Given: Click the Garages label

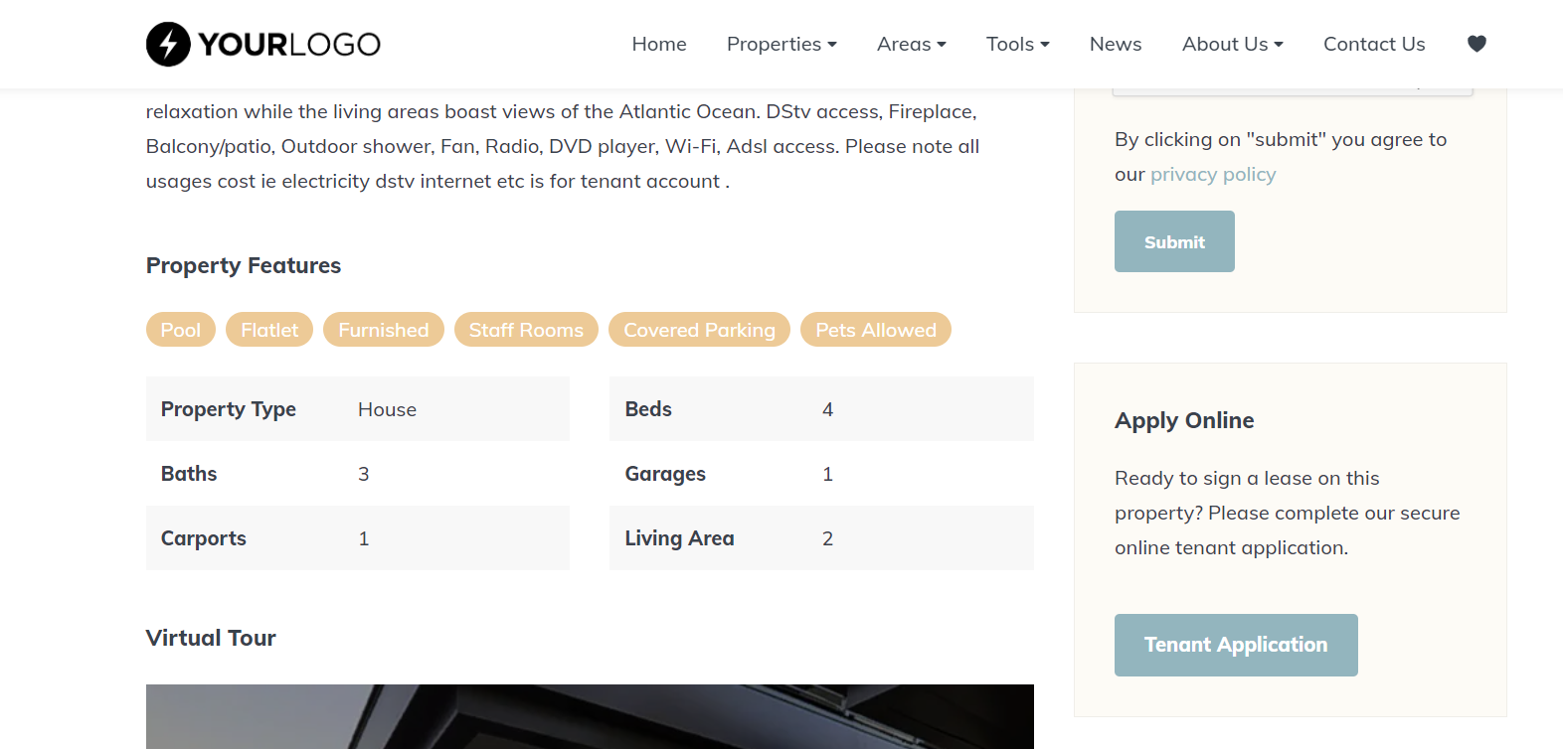Looking at the screenshot, I should tap(665, 474).
